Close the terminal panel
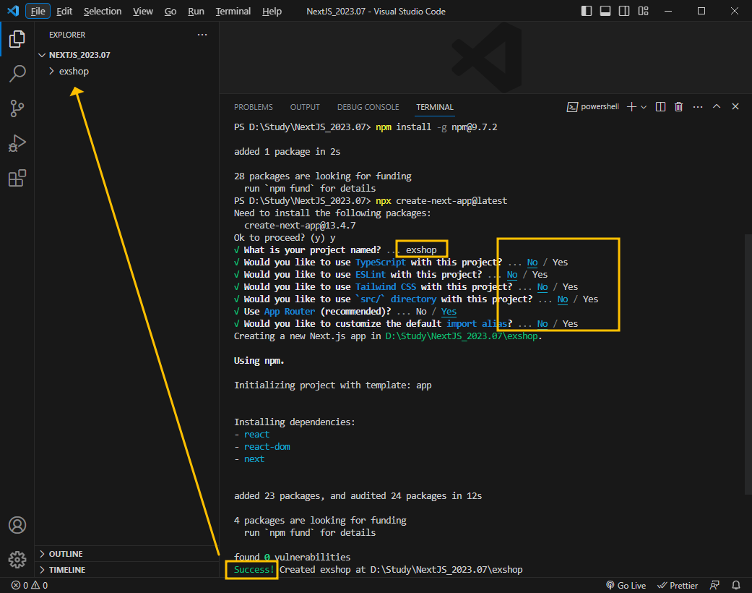The image size is (752, 593). click(735, 106)
